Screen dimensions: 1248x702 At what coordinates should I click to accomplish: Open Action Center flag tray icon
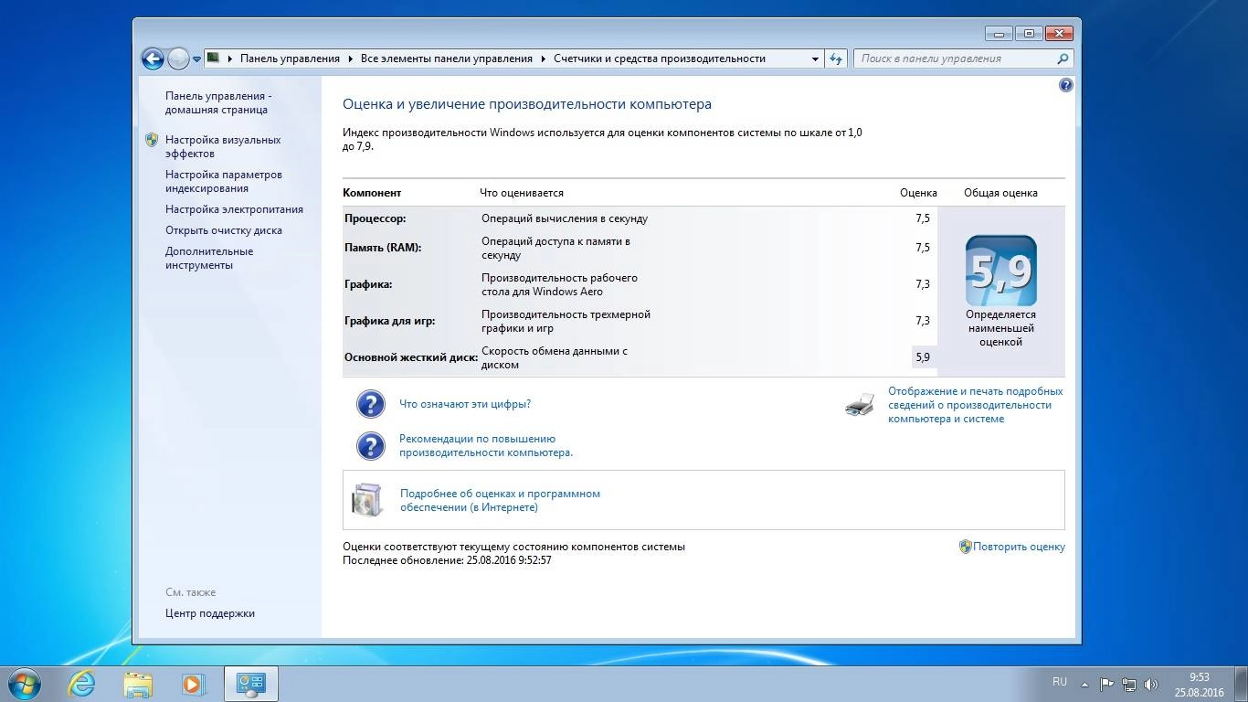(x=1106, y=684)
